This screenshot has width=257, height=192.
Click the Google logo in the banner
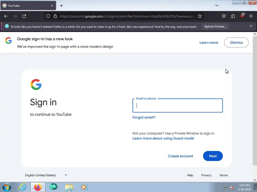click(9, 40)
